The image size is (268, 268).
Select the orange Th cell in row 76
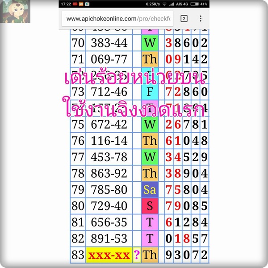[x=150, y=141]
